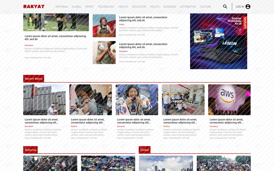Image resolution: width=274 pixels, height=171 pixels.
Task: Select EDUCATION in the navigation bar
Action: click(139, 6)
